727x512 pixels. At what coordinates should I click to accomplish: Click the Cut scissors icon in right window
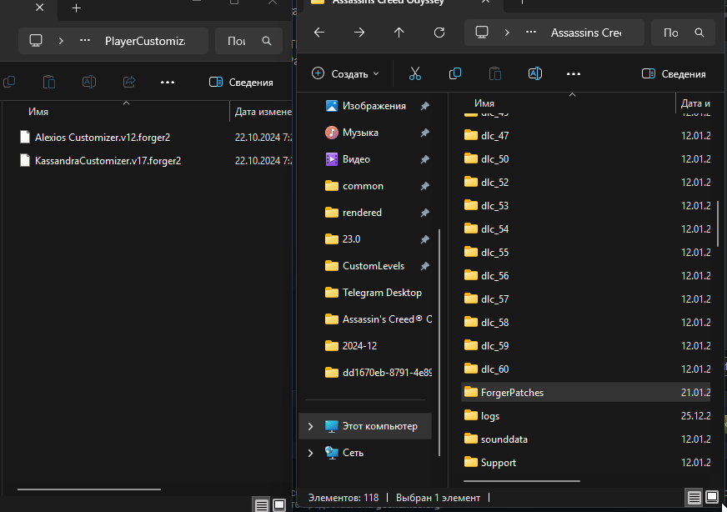415,73
